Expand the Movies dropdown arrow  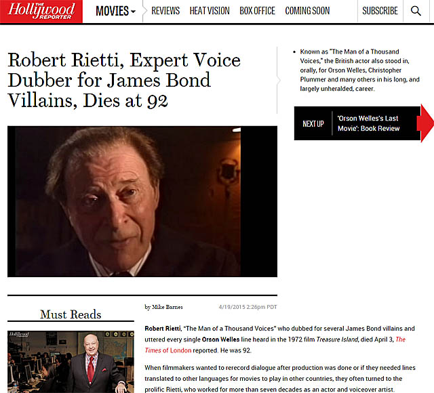click(x=133, y=12)
